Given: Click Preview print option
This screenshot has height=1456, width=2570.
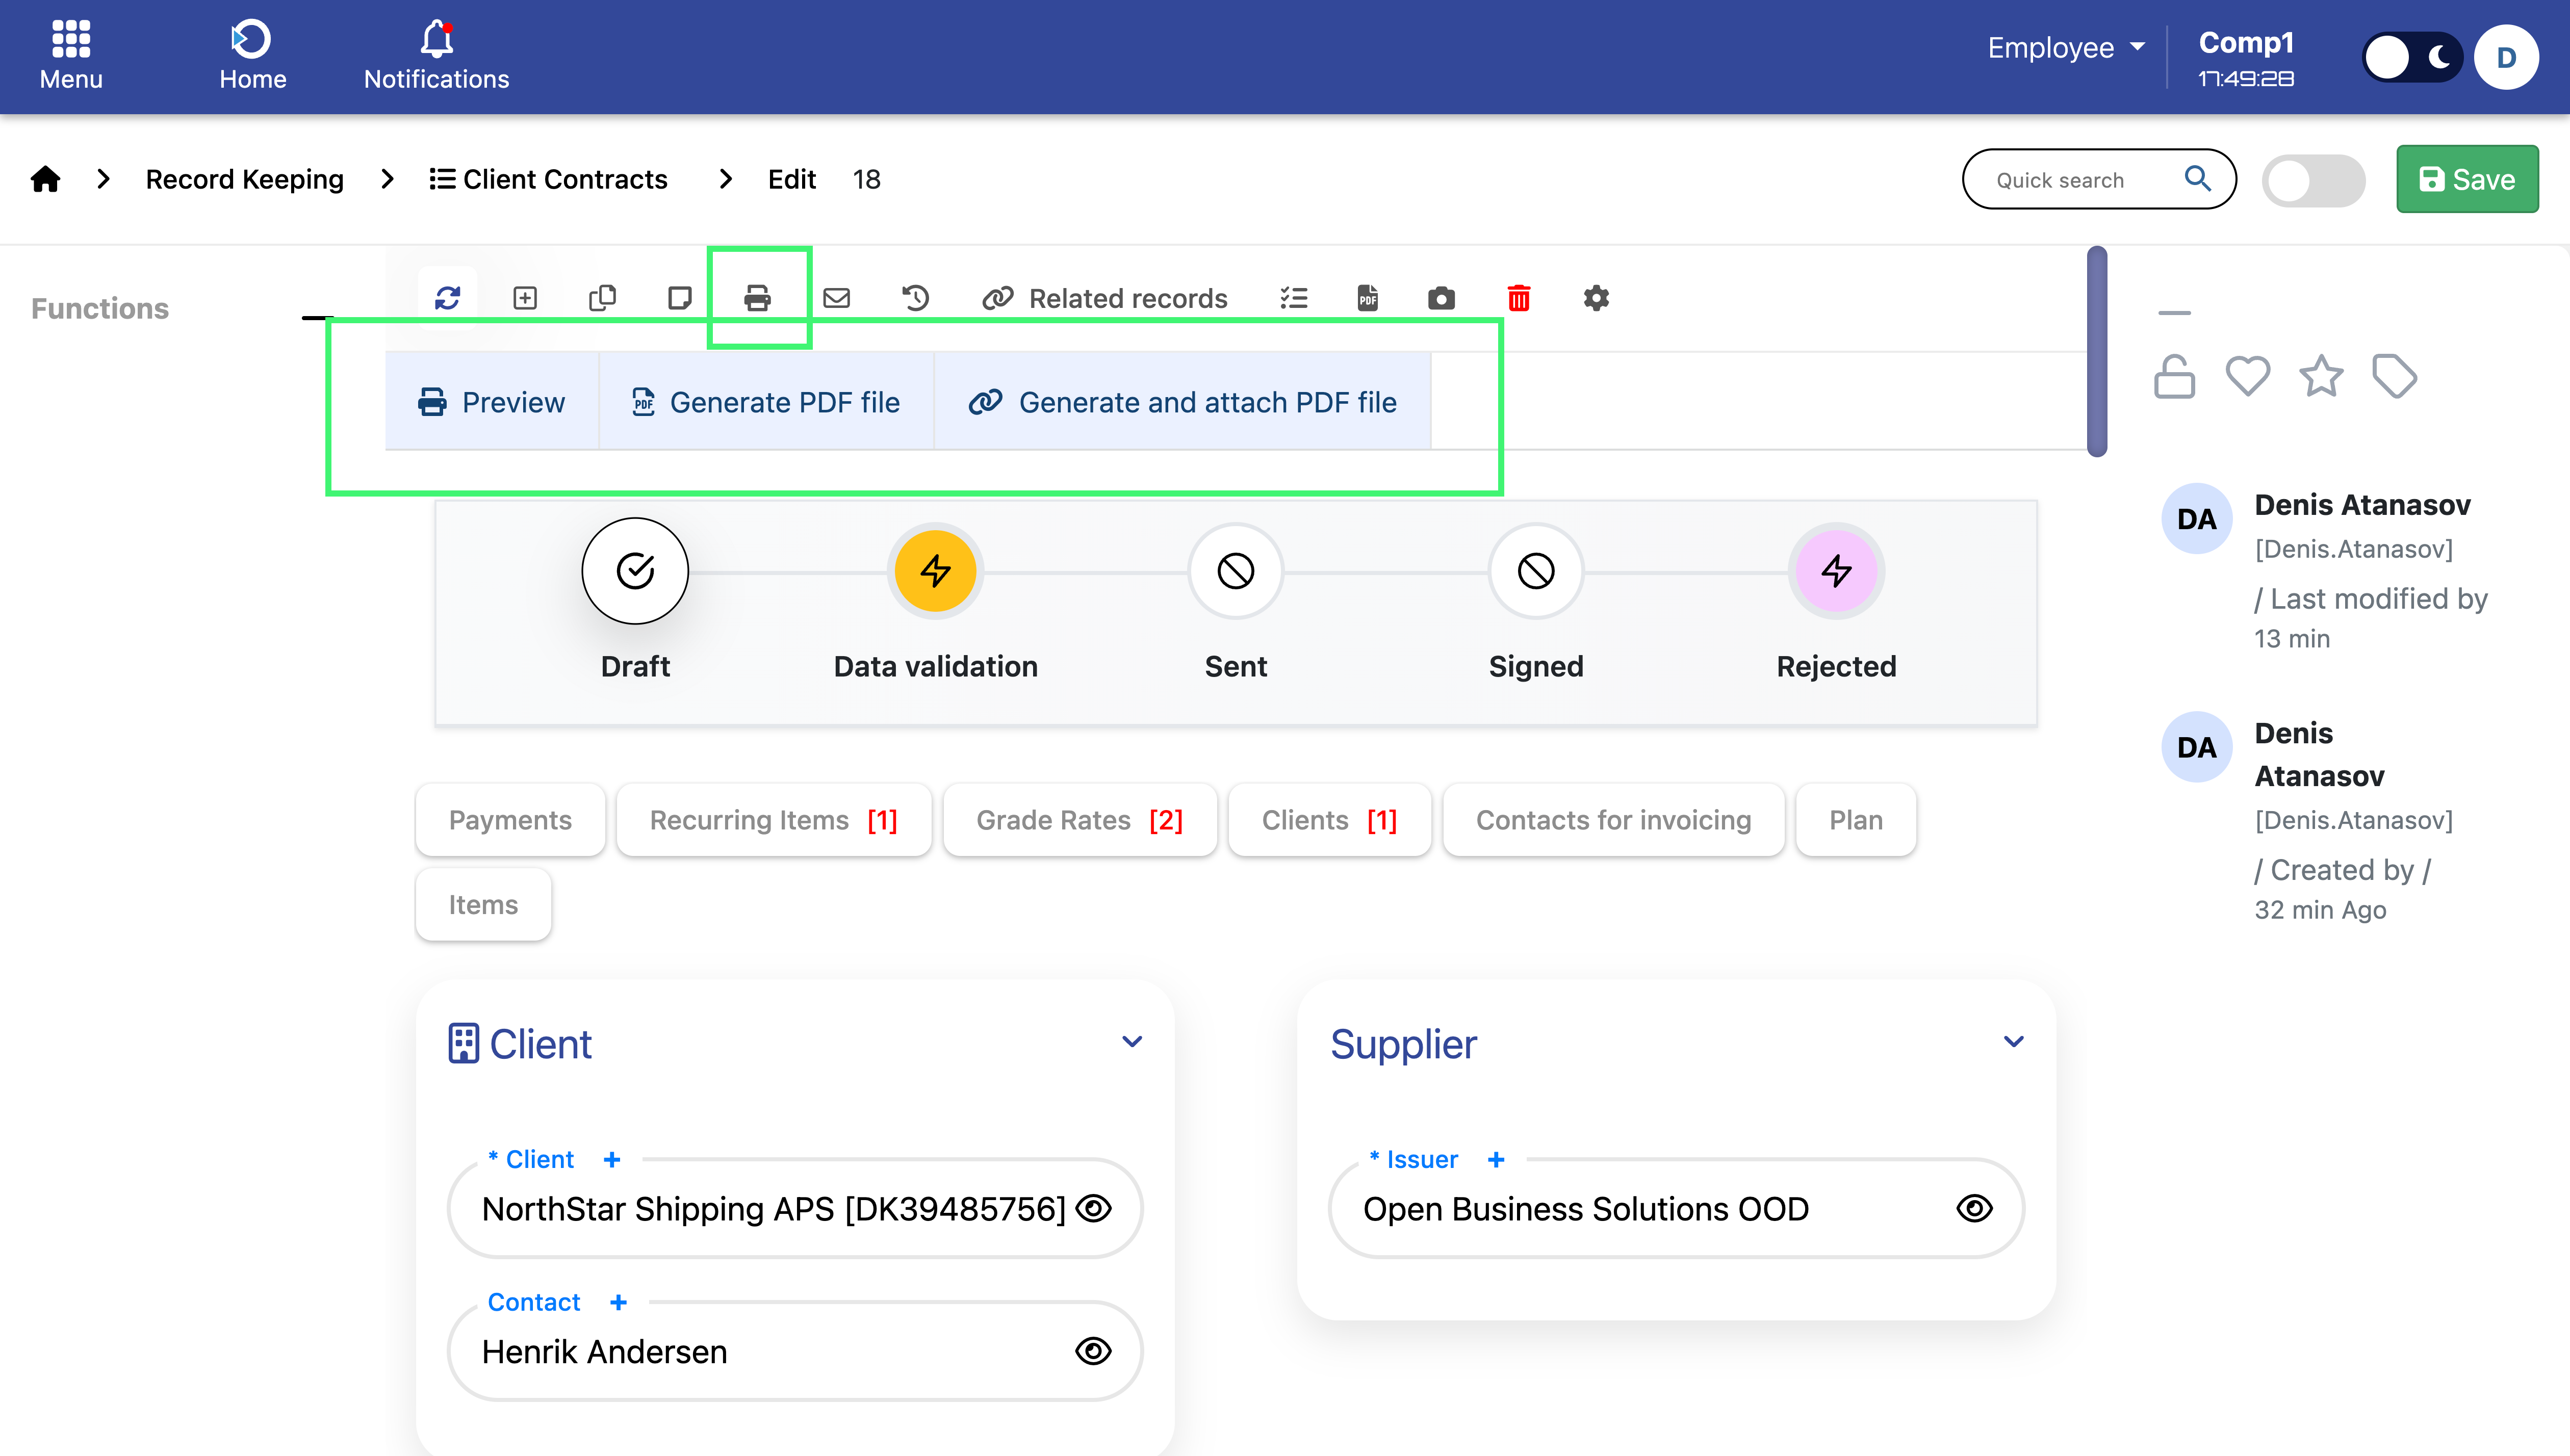Looking at the screenshot, I should (x=491, y=401).
